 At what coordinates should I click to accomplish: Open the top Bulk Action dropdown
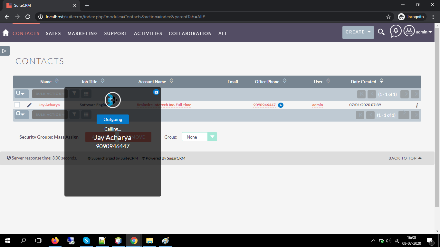pyautogui.click(x=50, y=94)
